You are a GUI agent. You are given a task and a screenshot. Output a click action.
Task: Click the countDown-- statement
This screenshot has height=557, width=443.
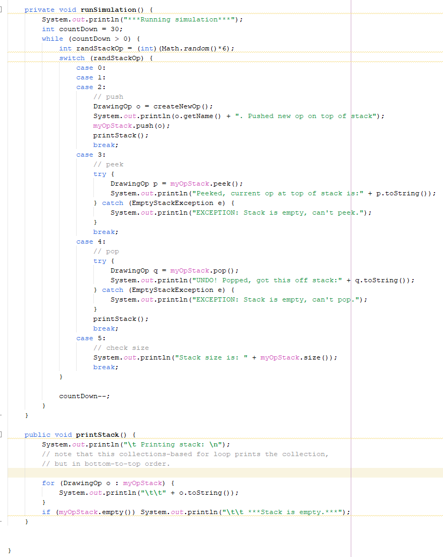pyautogui.click(x=85, y=395)
